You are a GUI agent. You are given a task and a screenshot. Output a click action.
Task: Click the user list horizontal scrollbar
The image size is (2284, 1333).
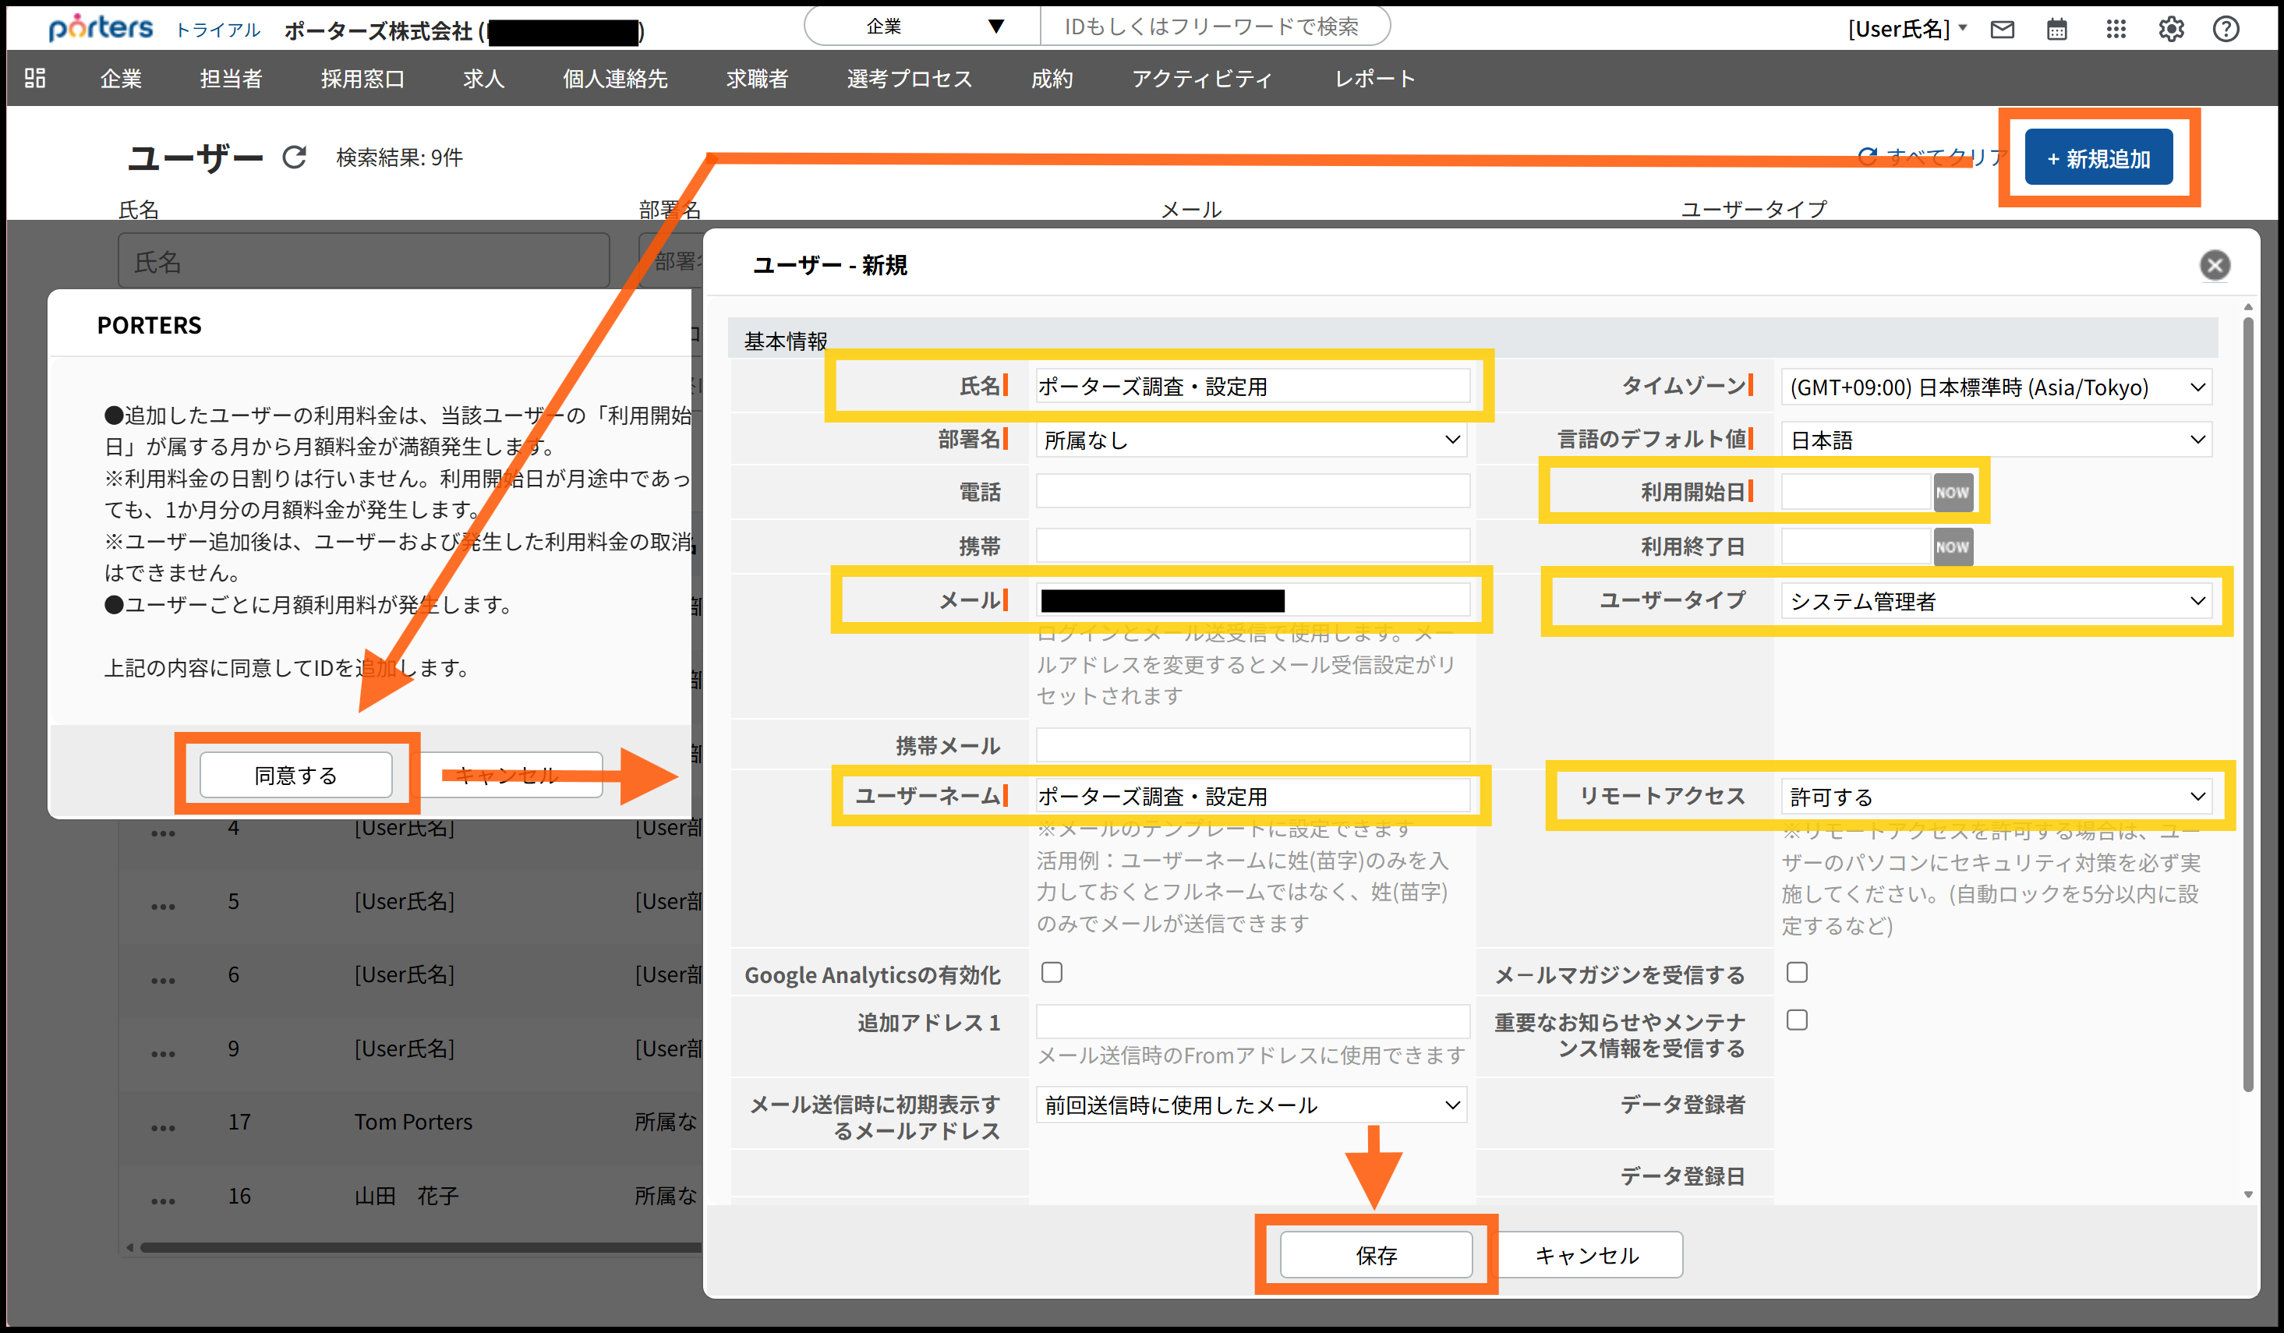click(422, 1248)
